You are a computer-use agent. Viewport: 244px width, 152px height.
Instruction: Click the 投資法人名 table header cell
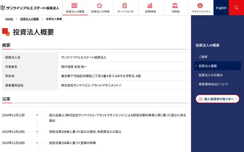[x=30, y=57]
